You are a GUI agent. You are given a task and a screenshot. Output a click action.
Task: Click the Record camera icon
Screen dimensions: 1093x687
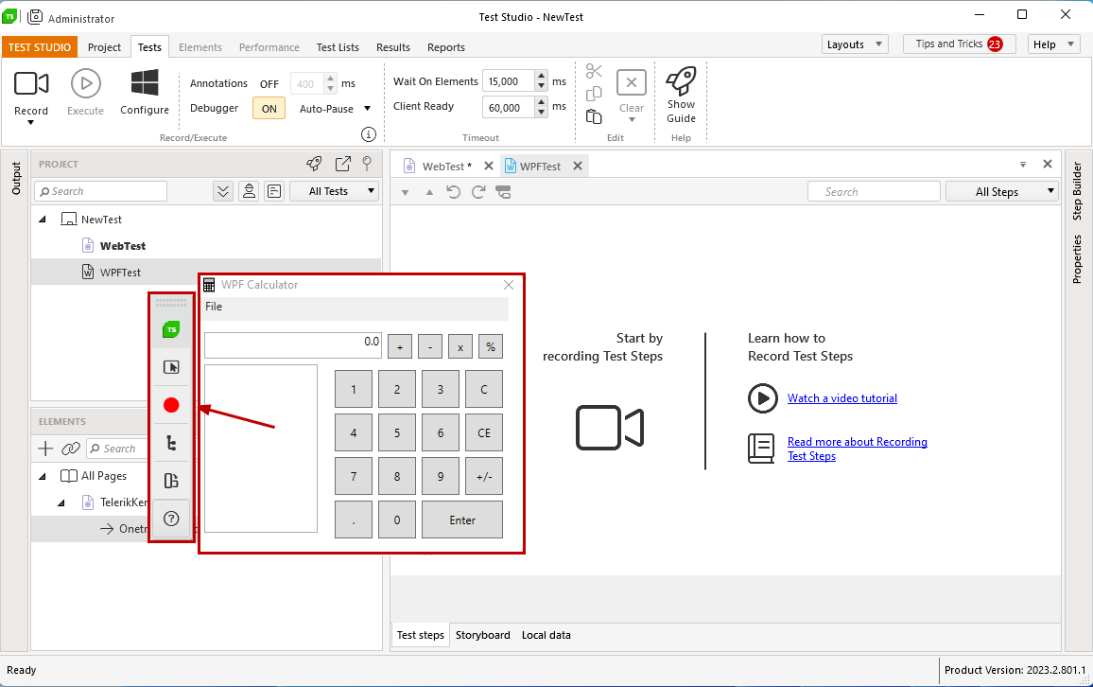[31, 83]
